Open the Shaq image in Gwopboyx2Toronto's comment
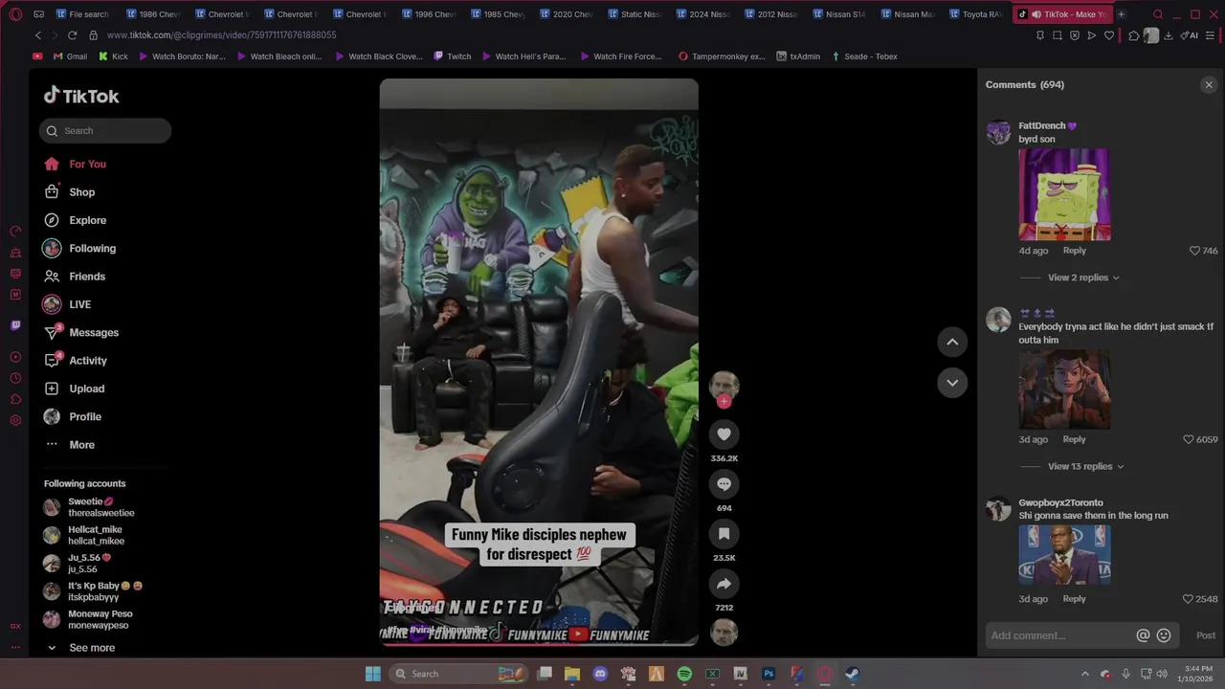This screenshot has height=689, width=1225. [1064, 554]
